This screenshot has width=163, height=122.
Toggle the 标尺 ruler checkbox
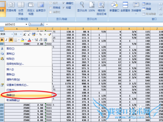pos(51,3)
